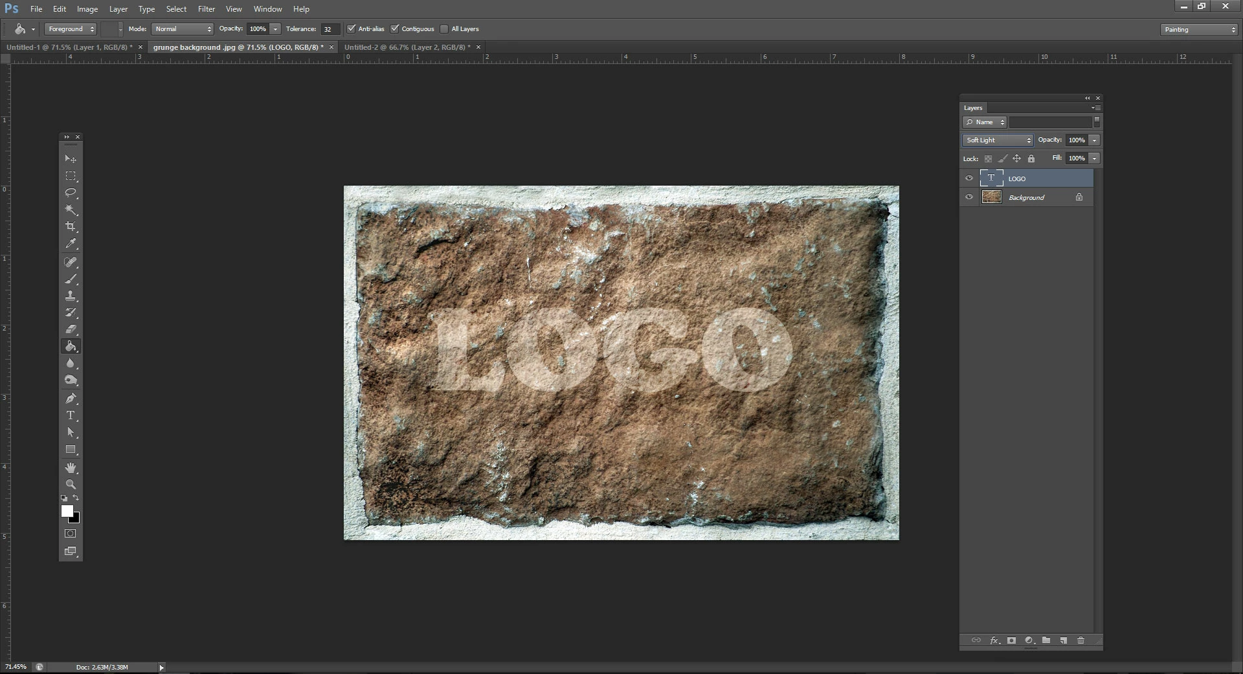Expand the Foreground fill source dropdown
Viewport: 1243px width, 674px height.
71,29
